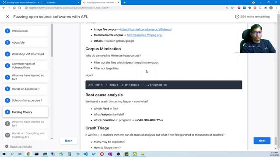Open the browser home page

click(x=20, y=8)
